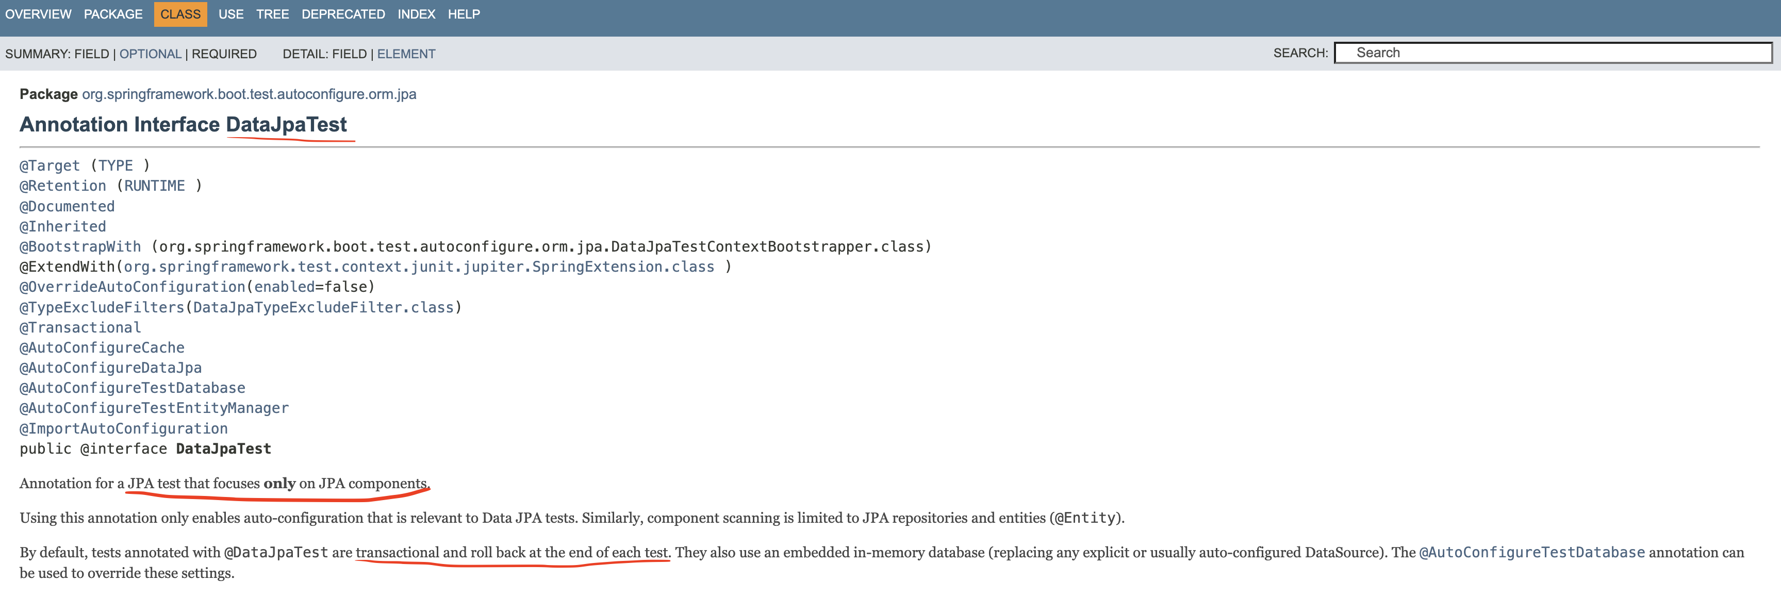
Task: Click @AutoConfigureTestDatabase link in the description paragraph
Action: [1531, 553]
